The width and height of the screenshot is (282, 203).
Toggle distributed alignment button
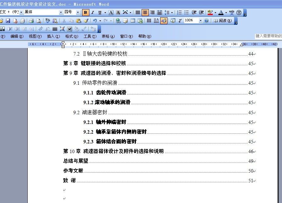coord(159,12)
